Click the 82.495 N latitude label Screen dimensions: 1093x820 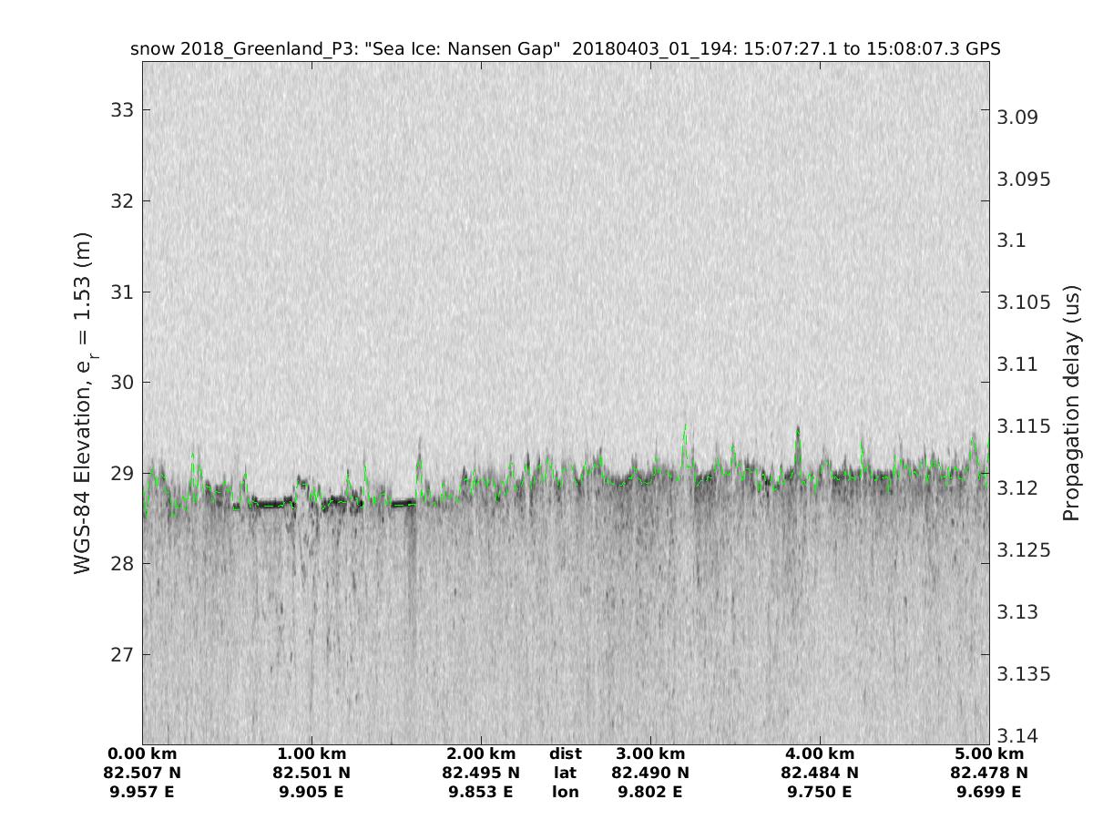coord(481,773)
